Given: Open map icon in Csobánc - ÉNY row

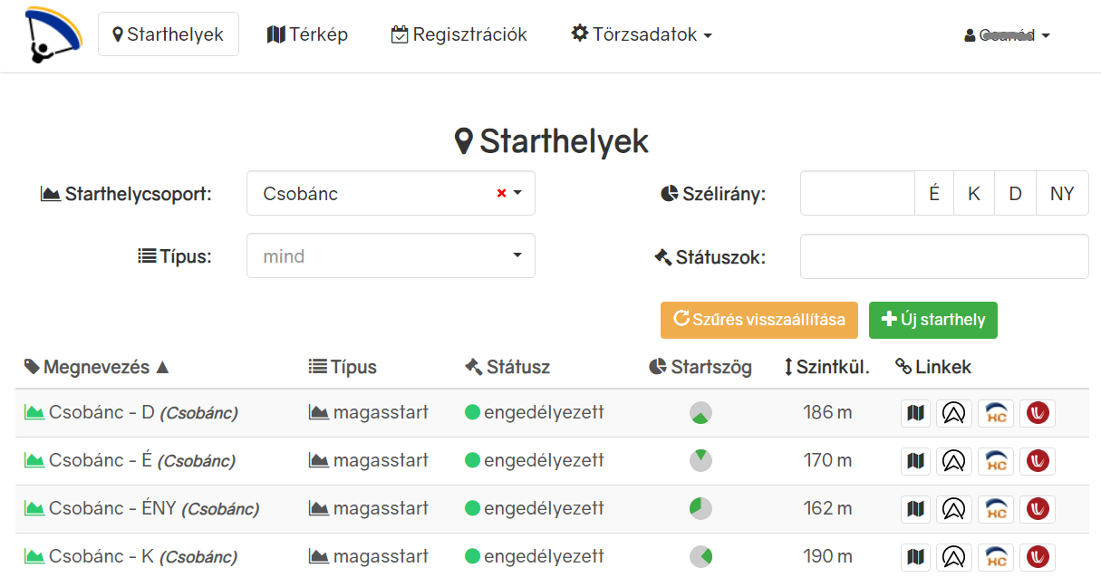Looking at the screenshot, I should pyautogui.click(x=915, y=509).
